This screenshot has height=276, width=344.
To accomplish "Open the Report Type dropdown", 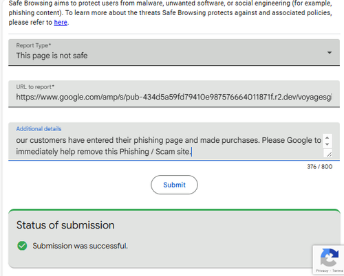I will (x=174, y=52).
